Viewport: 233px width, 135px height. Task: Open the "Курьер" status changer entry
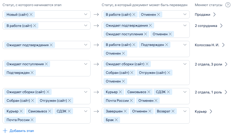(203, 111)
